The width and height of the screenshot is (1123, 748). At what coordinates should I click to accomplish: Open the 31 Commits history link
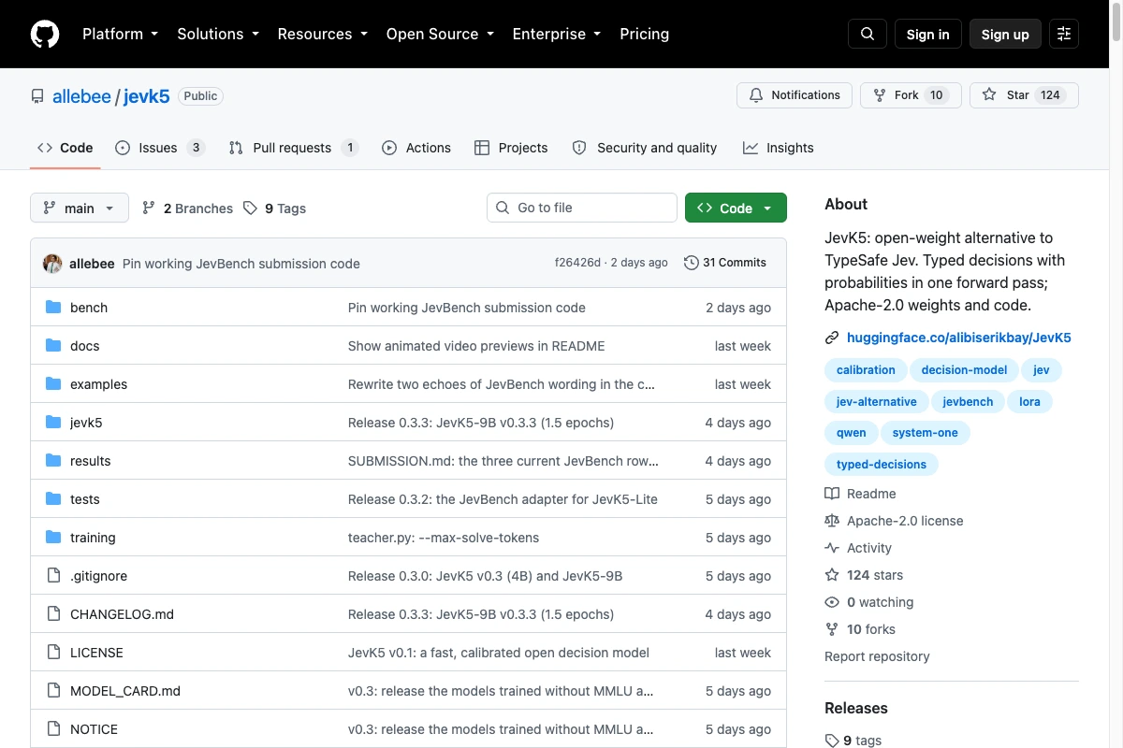725,263
